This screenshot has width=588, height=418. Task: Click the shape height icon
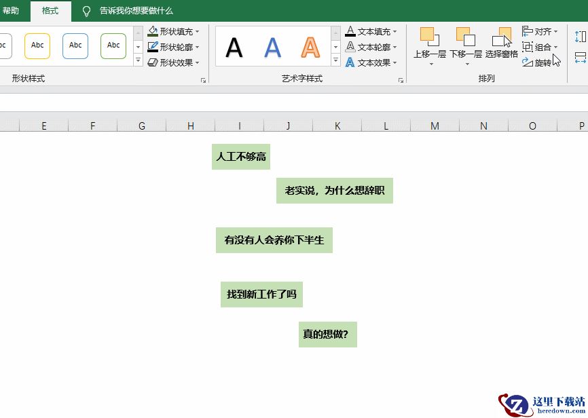click(x=580, y=37)
